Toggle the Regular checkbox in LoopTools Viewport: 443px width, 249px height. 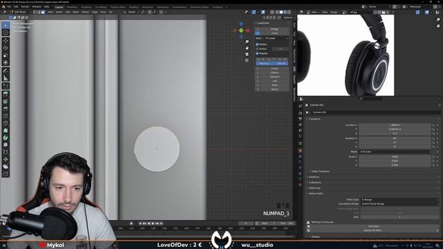click(257, 53)
